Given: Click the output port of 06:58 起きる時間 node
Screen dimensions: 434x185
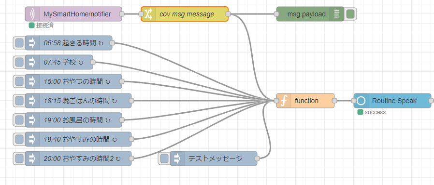Looking at the screenshot, I should pos(112,43).
